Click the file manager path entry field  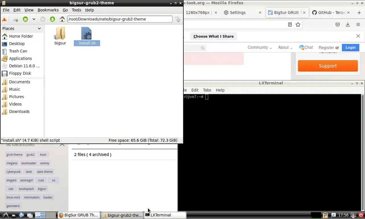tap(120, 19)
